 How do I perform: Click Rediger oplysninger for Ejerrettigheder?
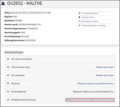pos(105,75)
